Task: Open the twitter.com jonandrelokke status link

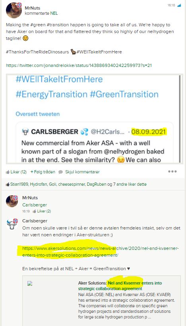Action: point(79,65)
